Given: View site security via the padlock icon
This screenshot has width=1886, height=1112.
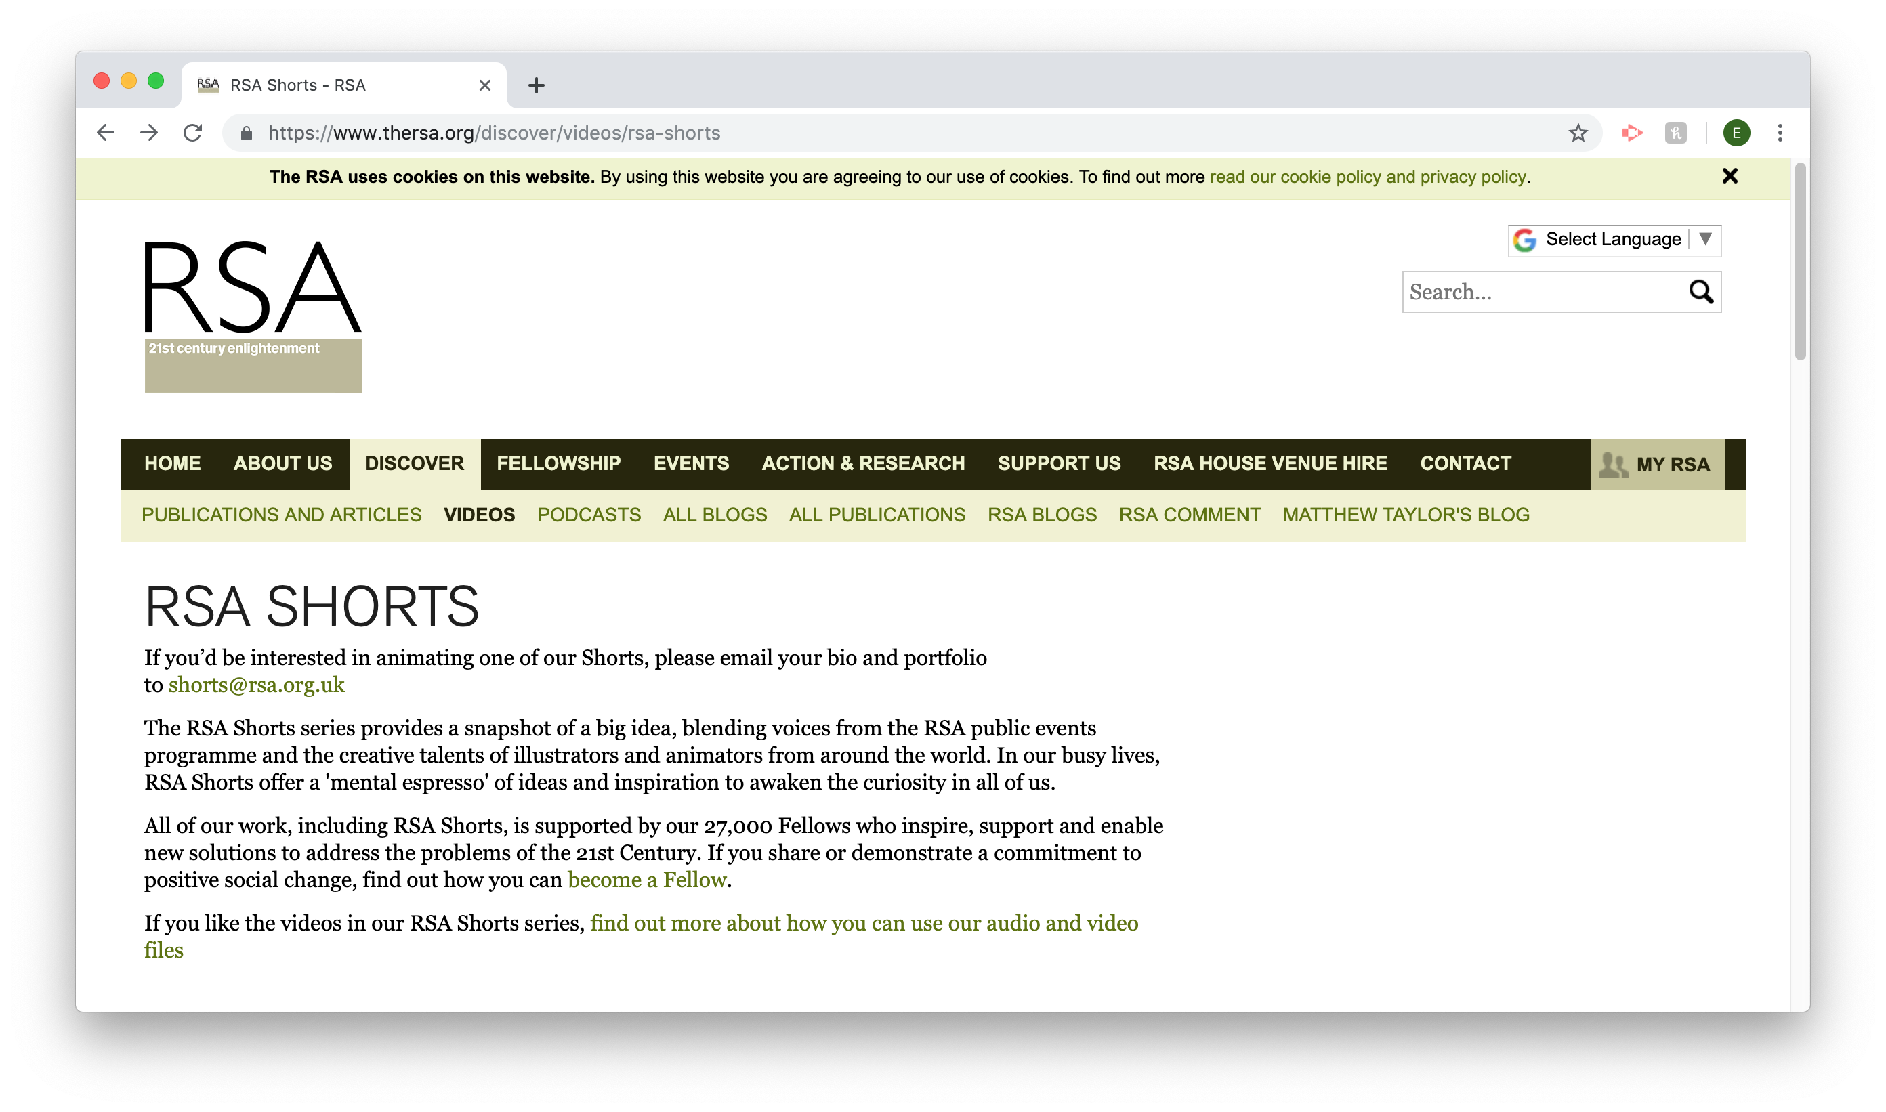Looking at the screenshot, I should pos(246,133).
